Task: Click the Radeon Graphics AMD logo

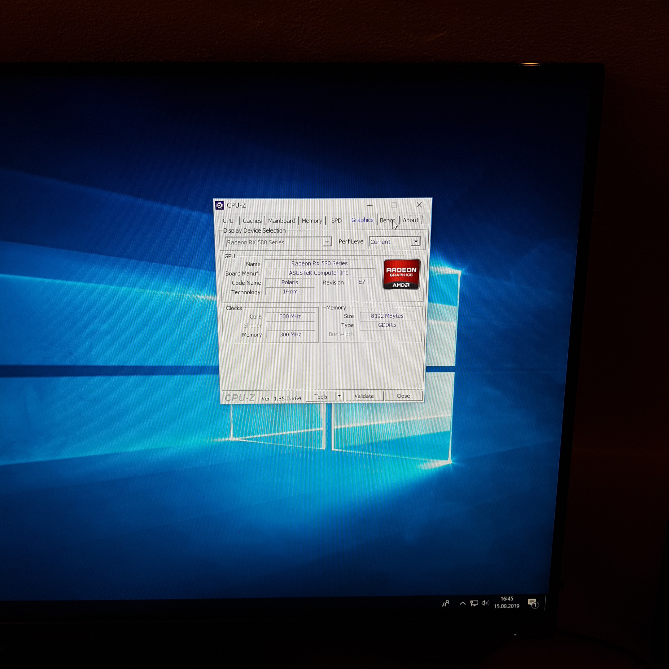Action: [401, 275]
